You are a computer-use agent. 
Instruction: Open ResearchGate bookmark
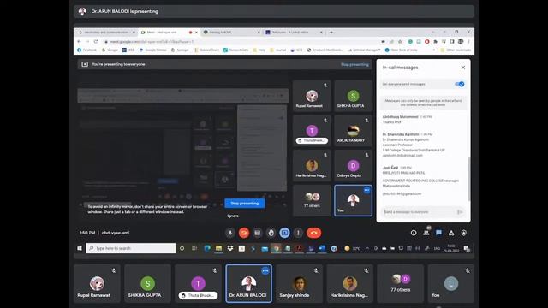point(236,50)
